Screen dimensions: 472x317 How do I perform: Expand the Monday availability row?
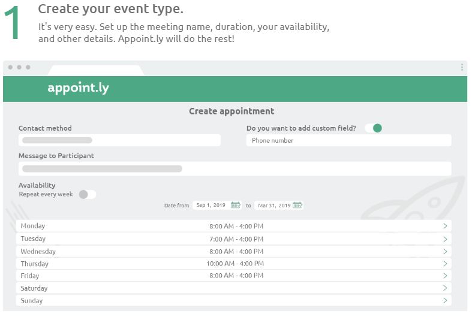(445, 226)
